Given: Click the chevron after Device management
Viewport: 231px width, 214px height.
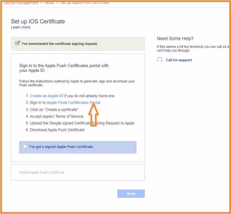Looking at the screenshot, I should 41,3.
